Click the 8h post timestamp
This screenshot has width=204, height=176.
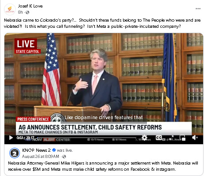20,12
